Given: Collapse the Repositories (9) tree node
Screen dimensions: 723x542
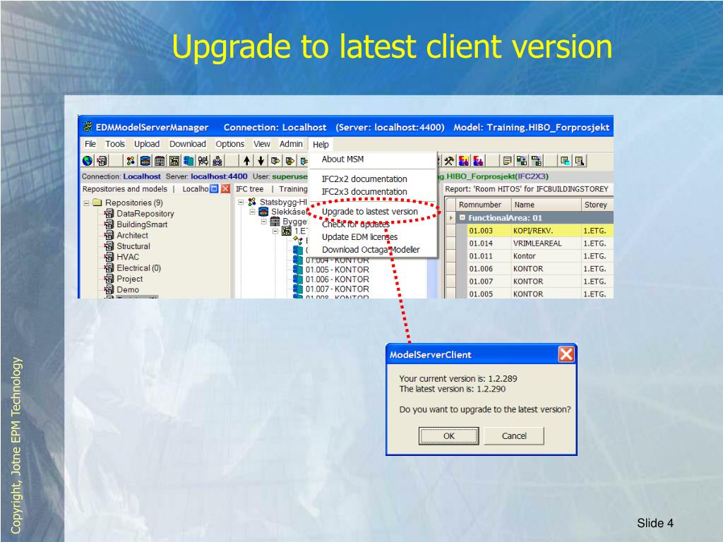Looking at the screenshot, I should 86,203.
